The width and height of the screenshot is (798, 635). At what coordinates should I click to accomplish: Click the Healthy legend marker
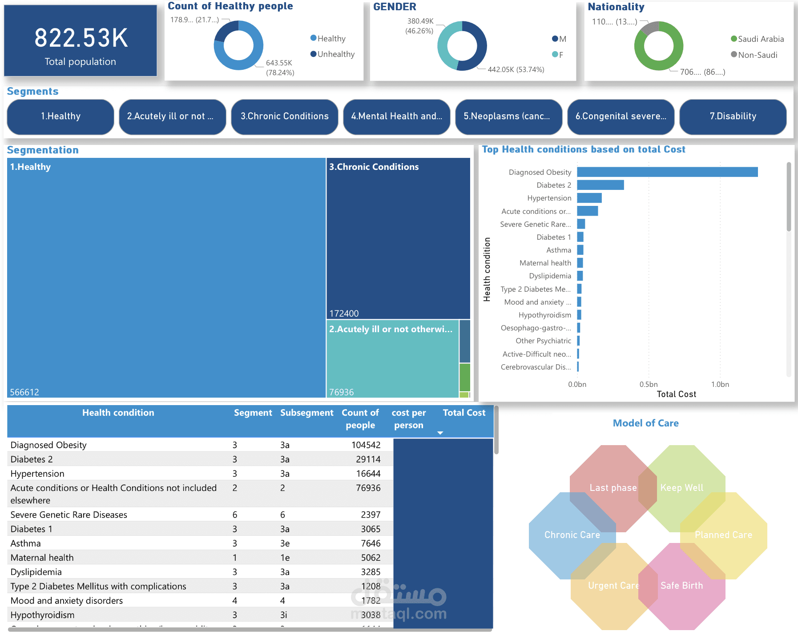point(314,38)
